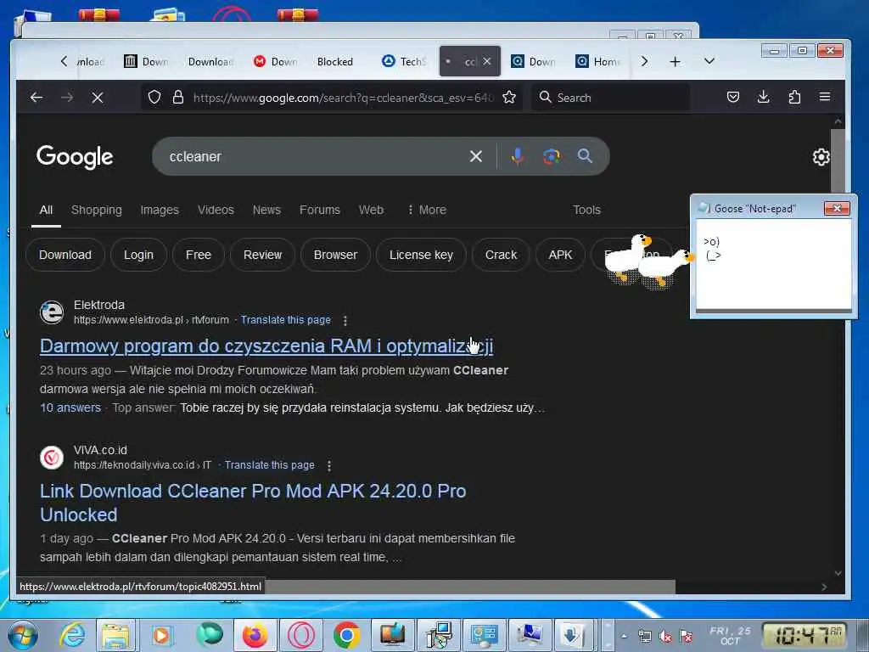Translate the Elektroda result page
Viewport: 869px width, 652px height.
tap(285, 320)
